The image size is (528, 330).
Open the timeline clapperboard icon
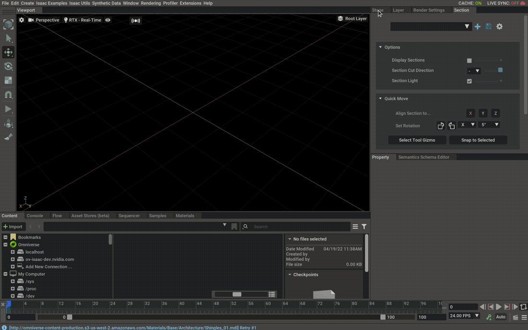(x=515, y=317)
